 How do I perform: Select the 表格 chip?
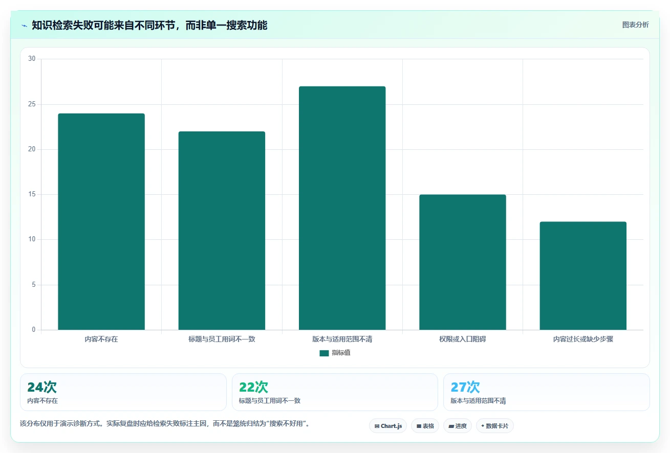click(x=425, y=426)
